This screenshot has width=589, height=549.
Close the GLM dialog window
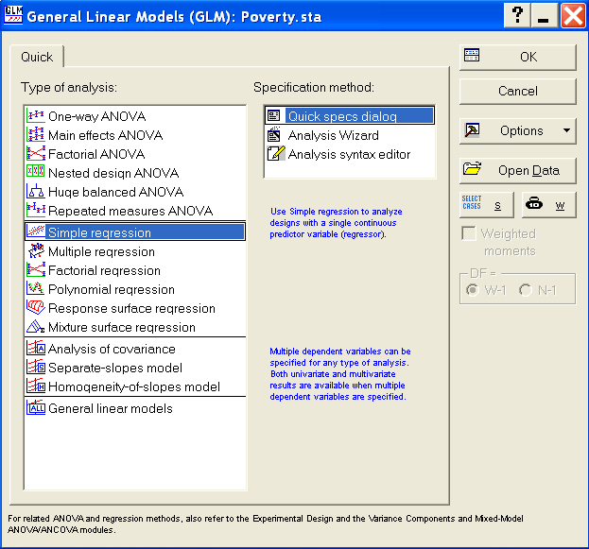(573, 15)
